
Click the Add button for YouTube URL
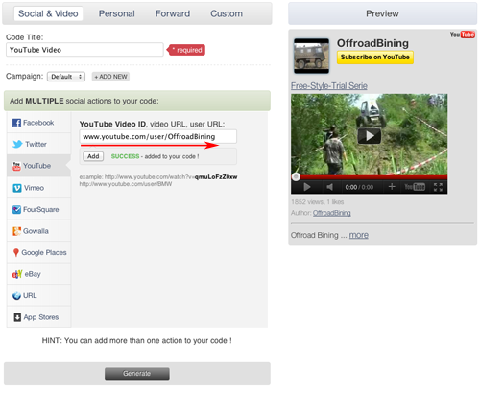pyautogui.click(x=93, y=156)
